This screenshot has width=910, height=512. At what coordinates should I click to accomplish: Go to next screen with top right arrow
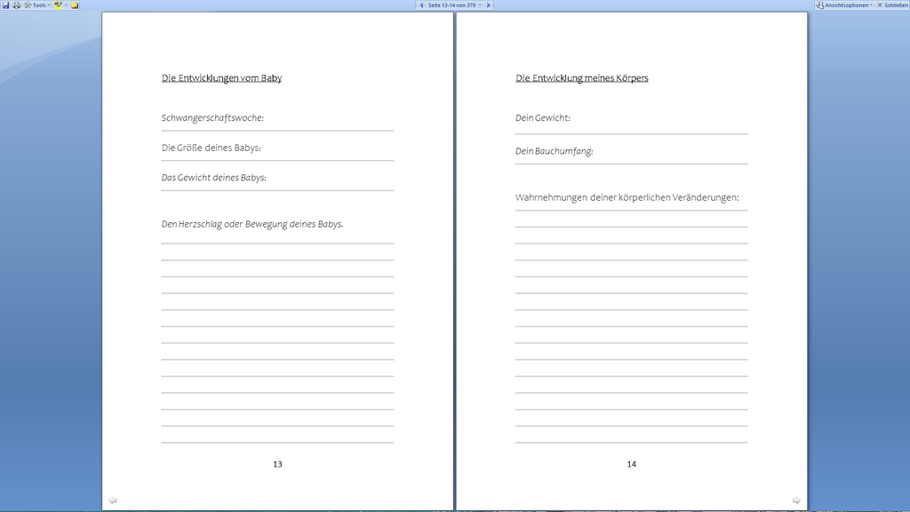click(x=489, y=5)
